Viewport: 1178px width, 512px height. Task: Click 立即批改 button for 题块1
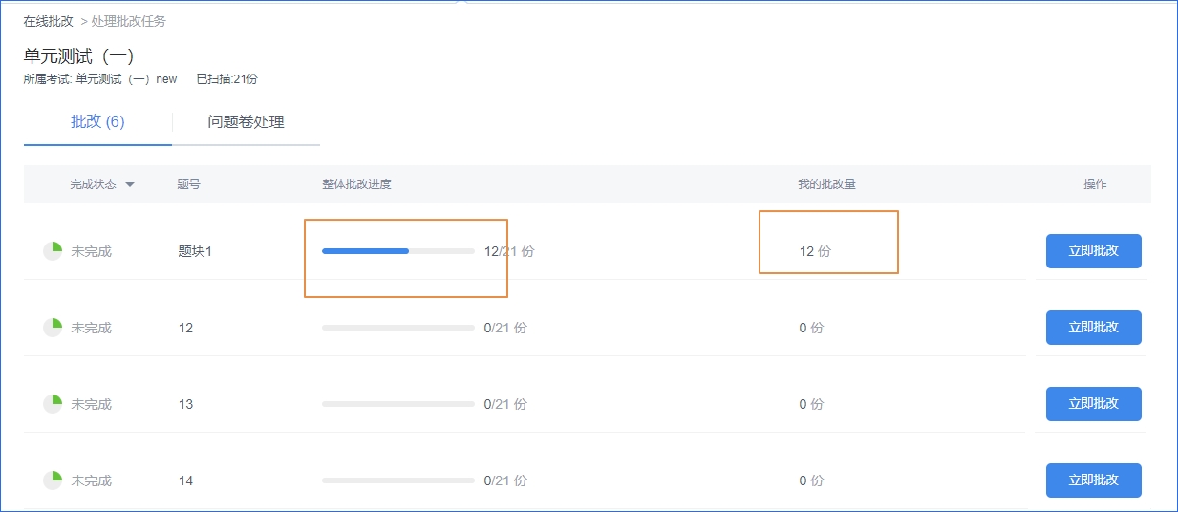click(1093, 251)
